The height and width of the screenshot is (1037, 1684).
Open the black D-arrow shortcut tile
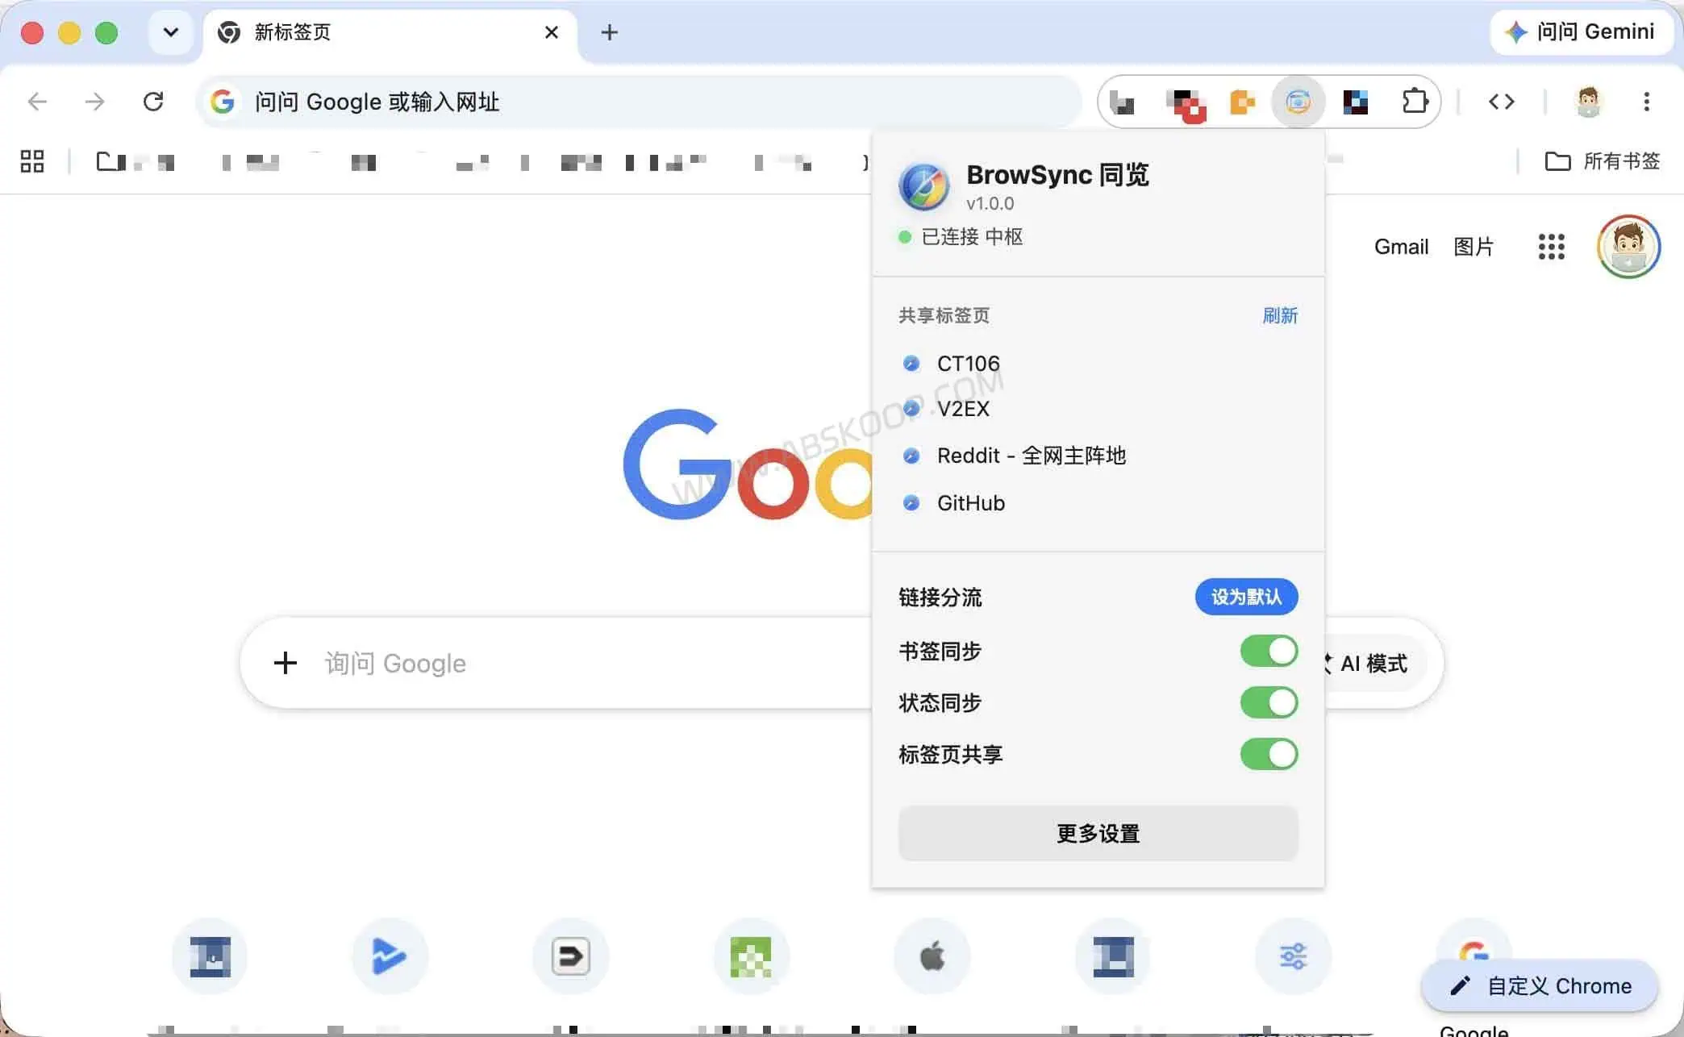(x=570, y=956)
